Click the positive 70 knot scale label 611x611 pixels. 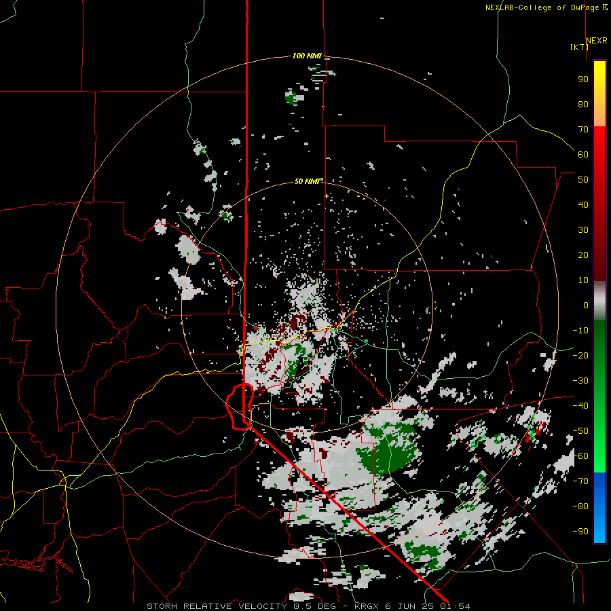(x=583, y=130)
